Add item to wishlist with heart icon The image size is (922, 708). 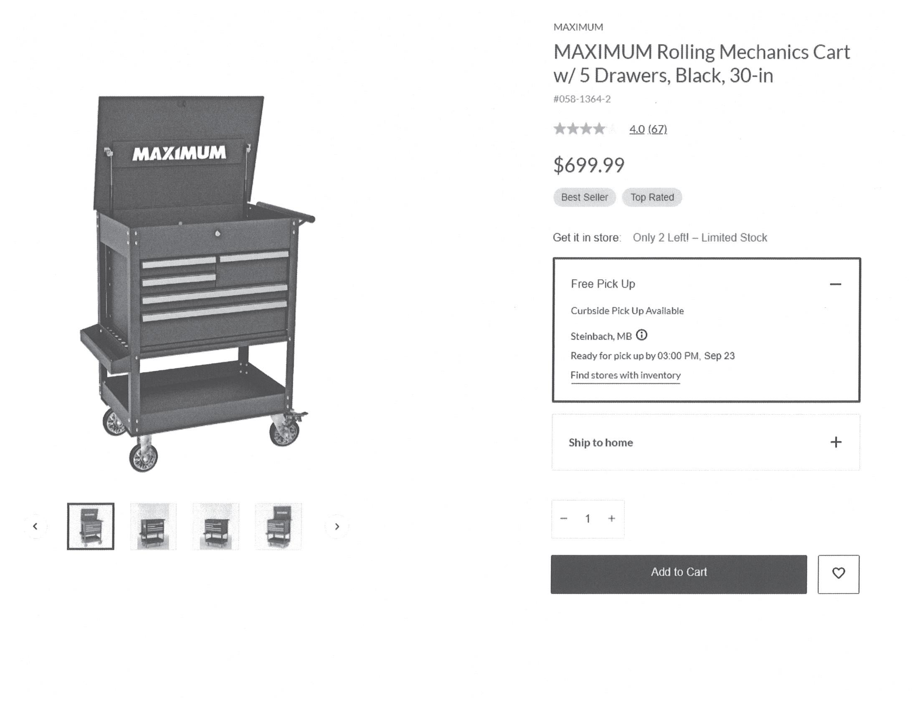[838, 573]
